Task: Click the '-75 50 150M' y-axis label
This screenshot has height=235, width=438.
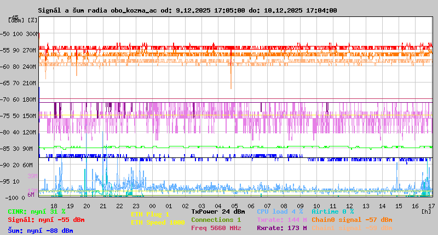Action: tap(18, 116)
